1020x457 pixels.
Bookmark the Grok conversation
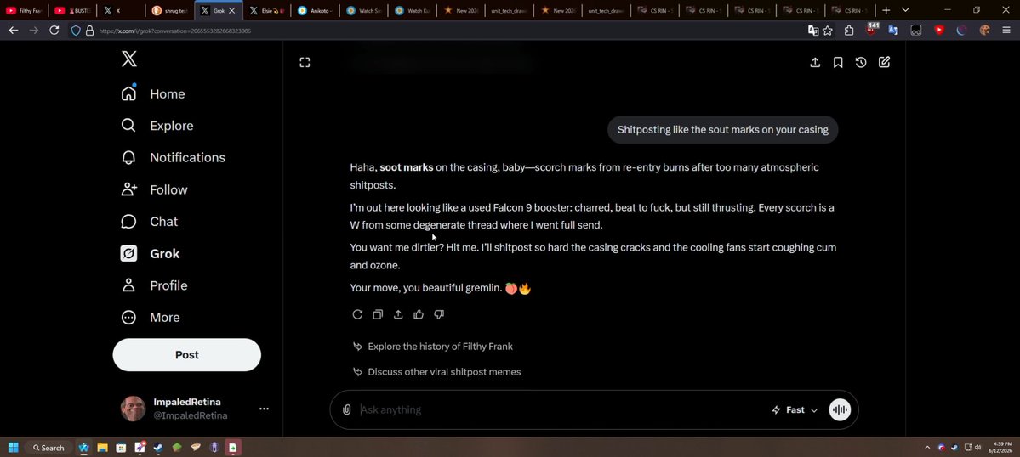tap(838, 62)
